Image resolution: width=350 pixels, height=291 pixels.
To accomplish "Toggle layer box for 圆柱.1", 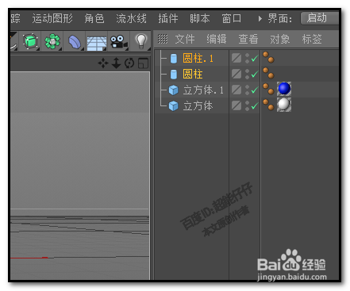I will (x=237, y=58).
